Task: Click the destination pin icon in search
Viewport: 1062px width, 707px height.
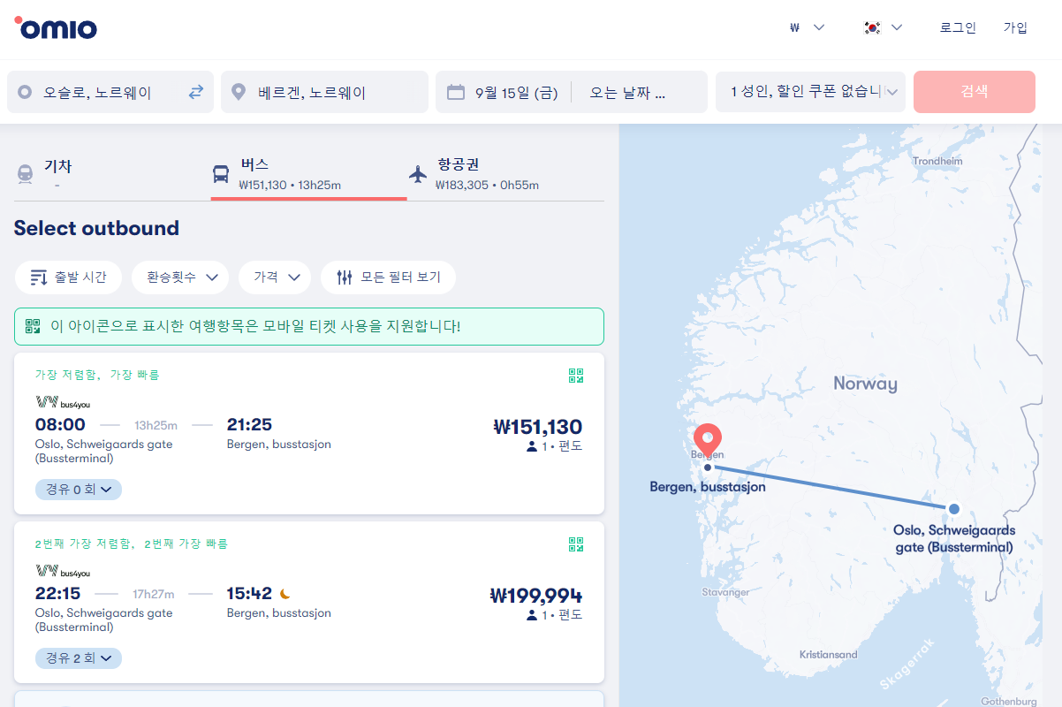Action: [238, 92]
